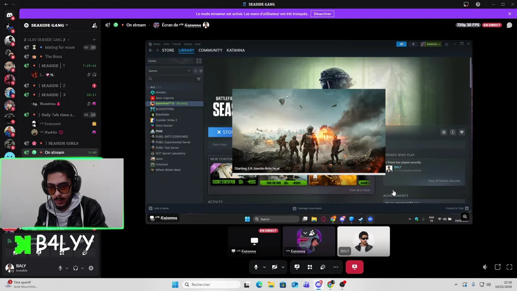Open Windows Start menu
Viewport: 517px width, 291px height.
[x=175, y=285]
